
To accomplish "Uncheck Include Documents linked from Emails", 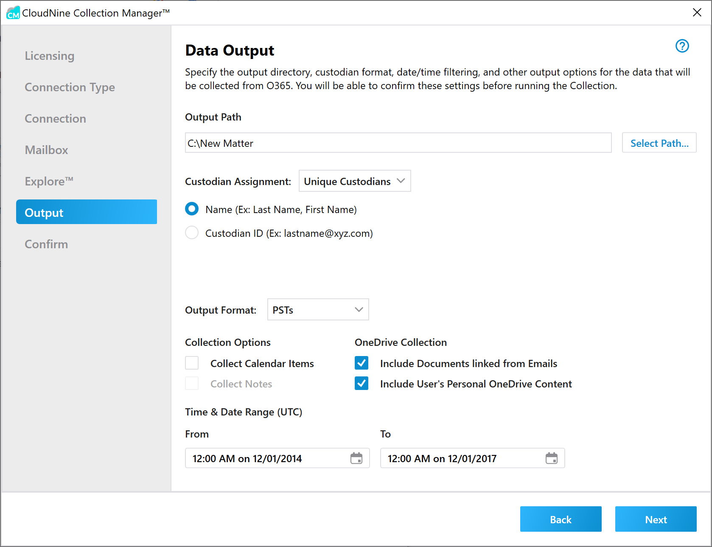I will coord(362,363).
